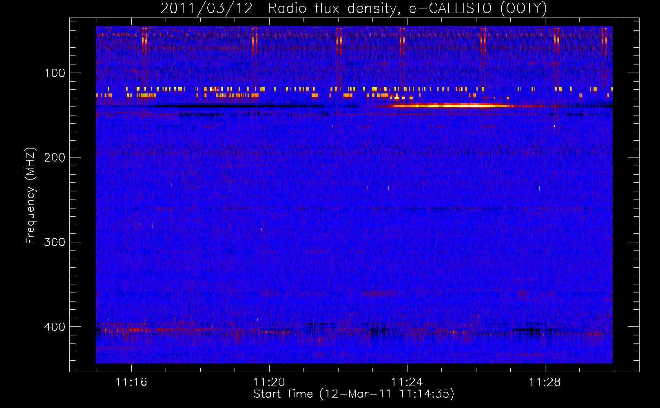Click the '300' frequency tick label
The image size is (660, 408).
[55, 242]
